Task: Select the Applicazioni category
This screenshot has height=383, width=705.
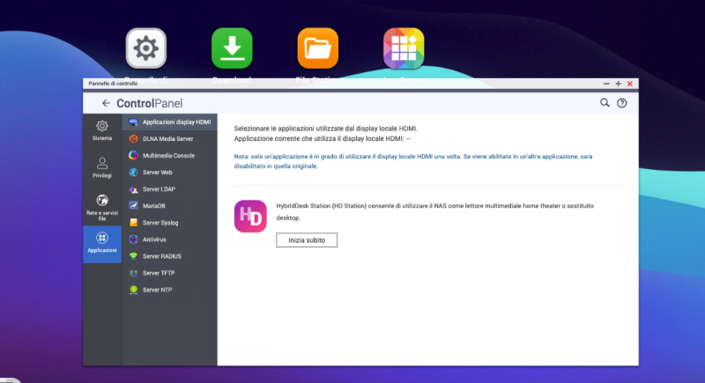Action: 102,243
